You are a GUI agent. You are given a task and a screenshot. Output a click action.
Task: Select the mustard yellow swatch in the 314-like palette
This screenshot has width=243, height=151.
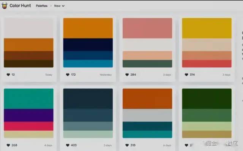[x=207, y=28]
